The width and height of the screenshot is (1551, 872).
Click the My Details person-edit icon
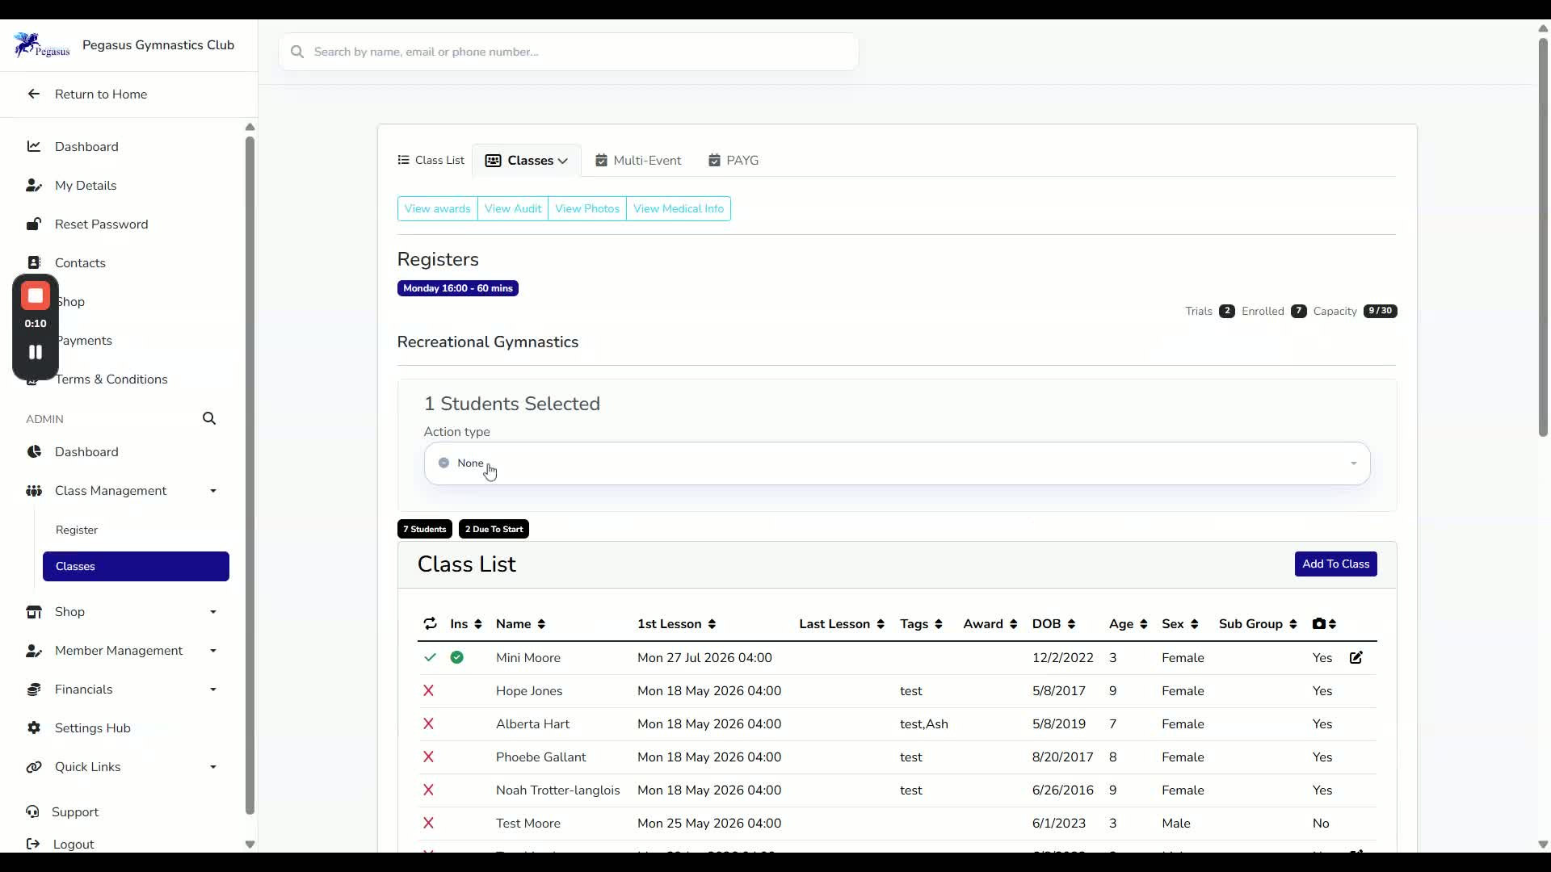click(34, 185)
